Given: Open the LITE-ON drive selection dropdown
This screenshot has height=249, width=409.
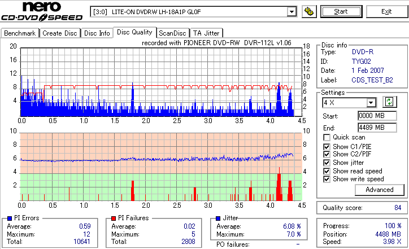Looking at the screenshot, I should click(x=291, y=12).
